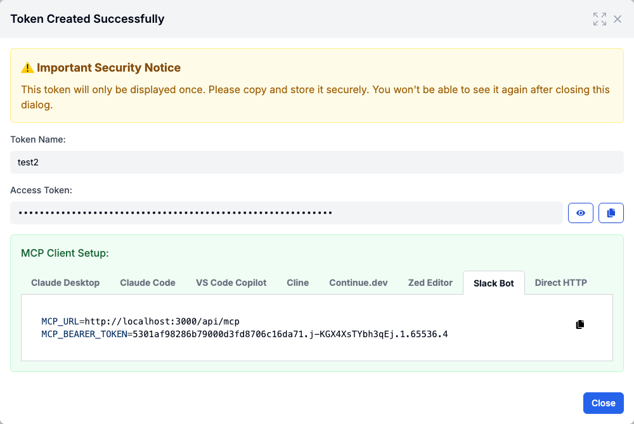This screenshot has width=634, height=424.
Task: Click the Token Name field showing test2
Action: pyautogui.click(x=317, y=162)
